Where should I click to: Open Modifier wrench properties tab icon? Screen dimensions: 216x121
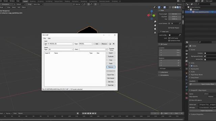click(x=187, y=76)
